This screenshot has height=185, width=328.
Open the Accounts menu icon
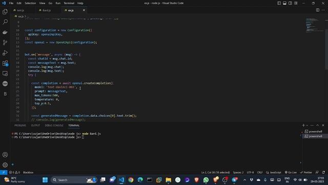click(5, 155)
